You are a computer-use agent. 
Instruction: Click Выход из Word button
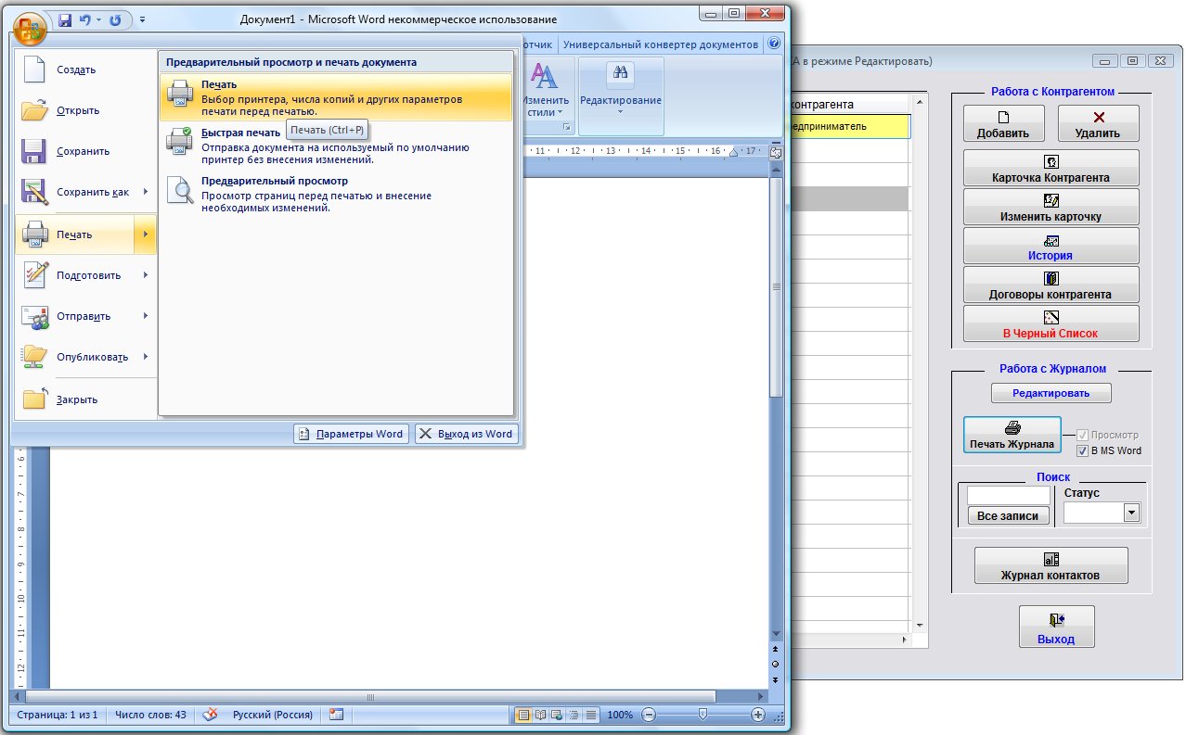tap(466, 434)
